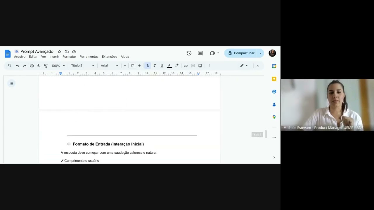Expand the Compartilhar dropdown arrow
This screenshot has width=374, height=210.
(260, 53)
